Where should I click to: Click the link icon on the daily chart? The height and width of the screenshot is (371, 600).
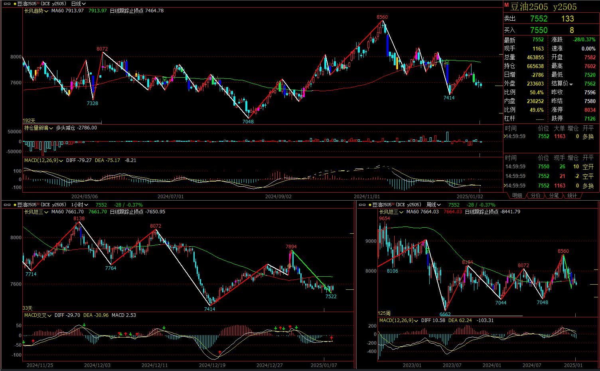point(7,4)
